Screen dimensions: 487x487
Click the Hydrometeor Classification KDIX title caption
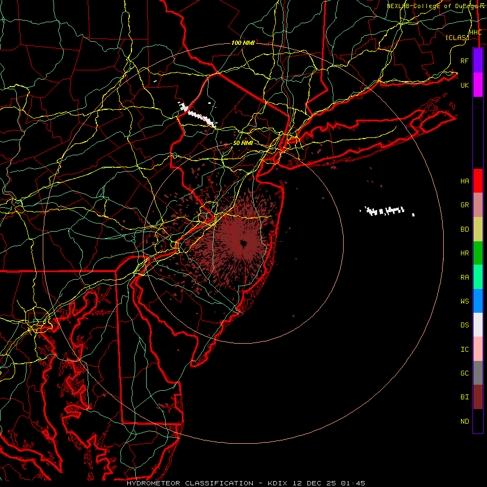[x=246, y=483]
